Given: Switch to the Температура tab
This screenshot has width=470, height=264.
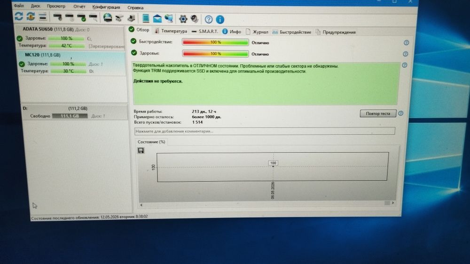Looking at the screenshot, I should (x=171, y=31).
